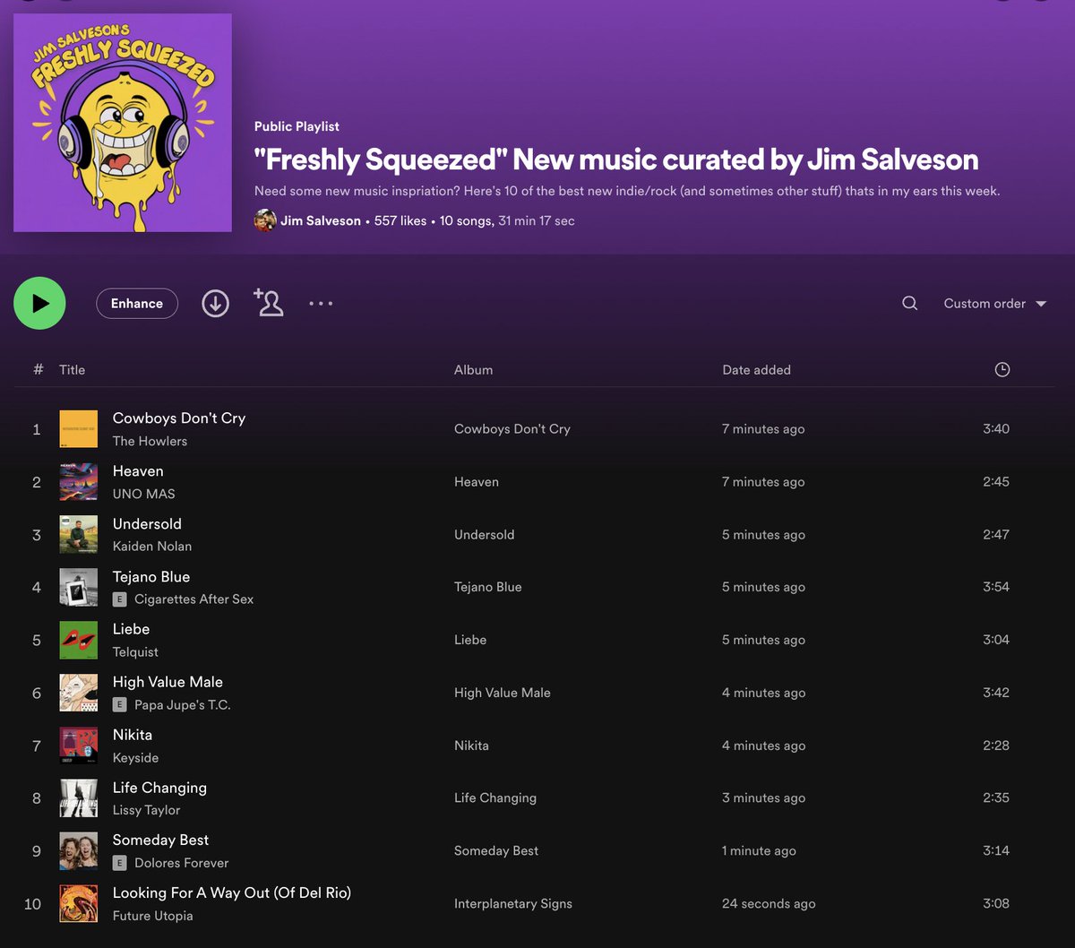Click Jim Salveson's profile avatar

pos(265,220)
